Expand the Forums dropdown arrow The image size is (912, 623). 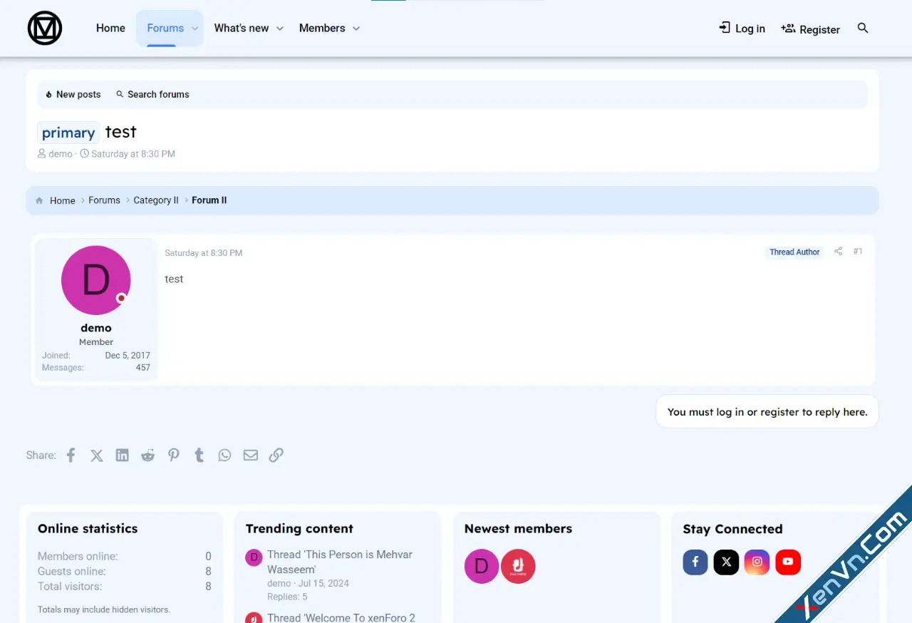pos(195,29)
